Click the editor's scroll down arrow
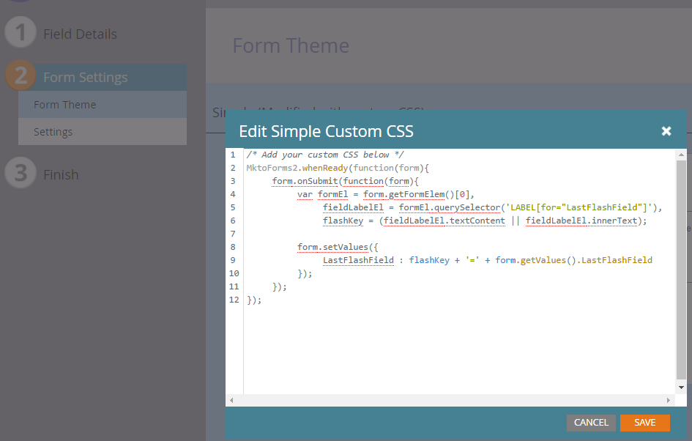 tap(681, 387)
